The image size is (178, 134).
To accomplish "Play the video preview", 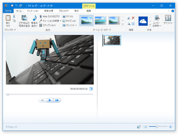I will coord(50,100).
